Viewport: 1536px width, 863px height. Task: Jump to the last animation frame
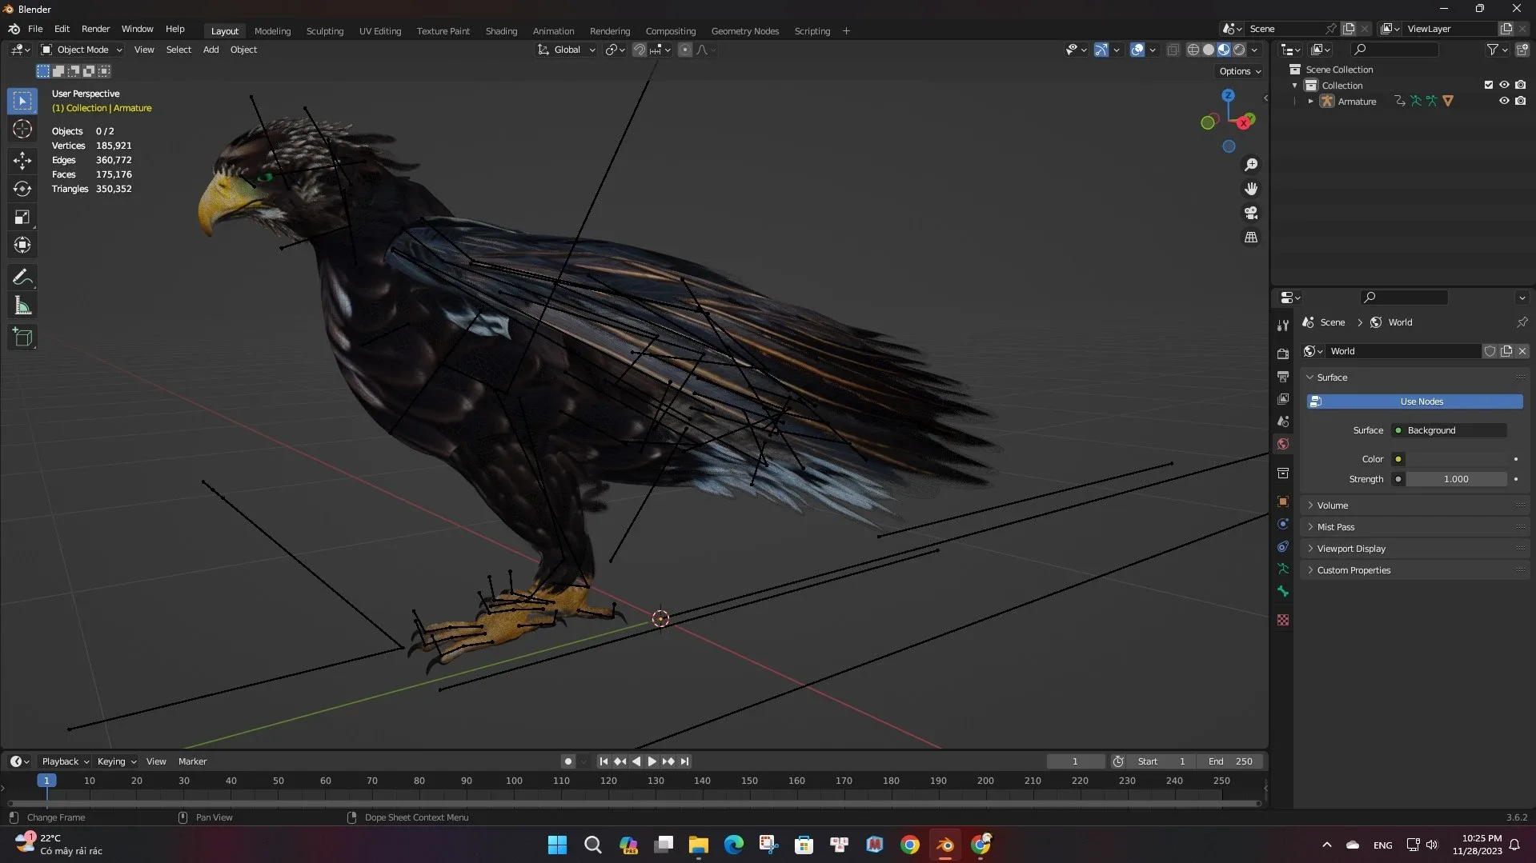684,761
